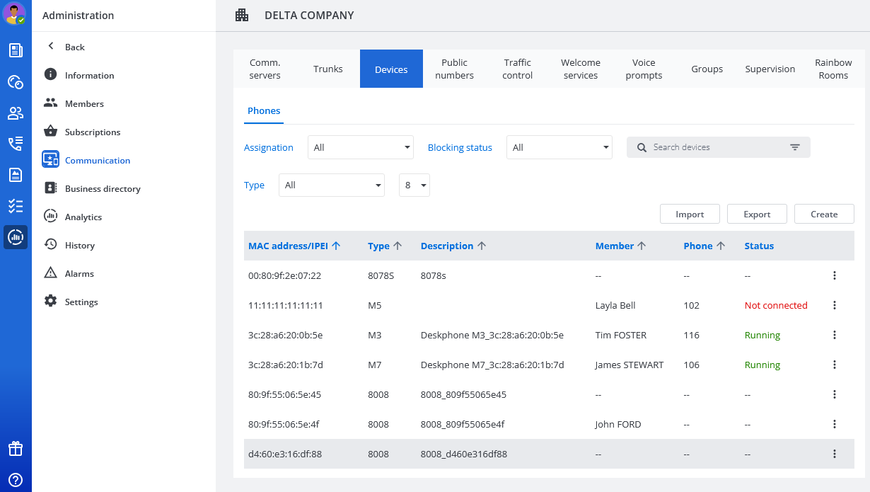Viewport: 870px width, 492px height.
Task: Open the help question mark icon
Action: click(x=16, y=480)
